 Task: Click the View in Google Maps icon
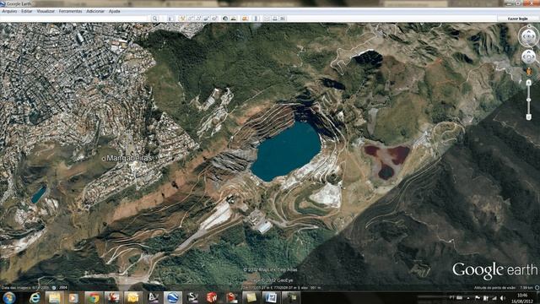(283, 19)
